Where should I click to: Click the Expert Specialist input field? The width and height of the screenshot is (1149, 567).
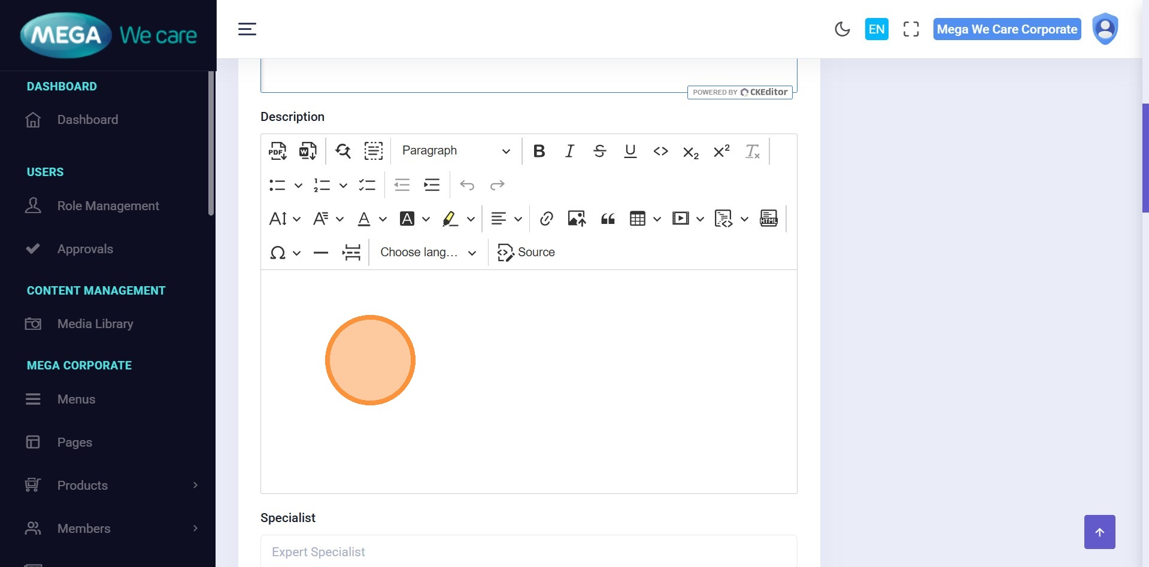pyautogui.click(x=528, y=551)
